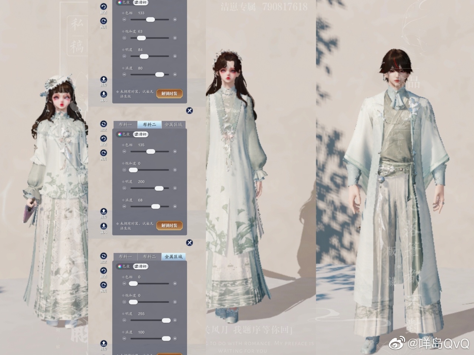
Task: Decrease brightness with minus icon at value 84
Action: (x=124, y=56)
